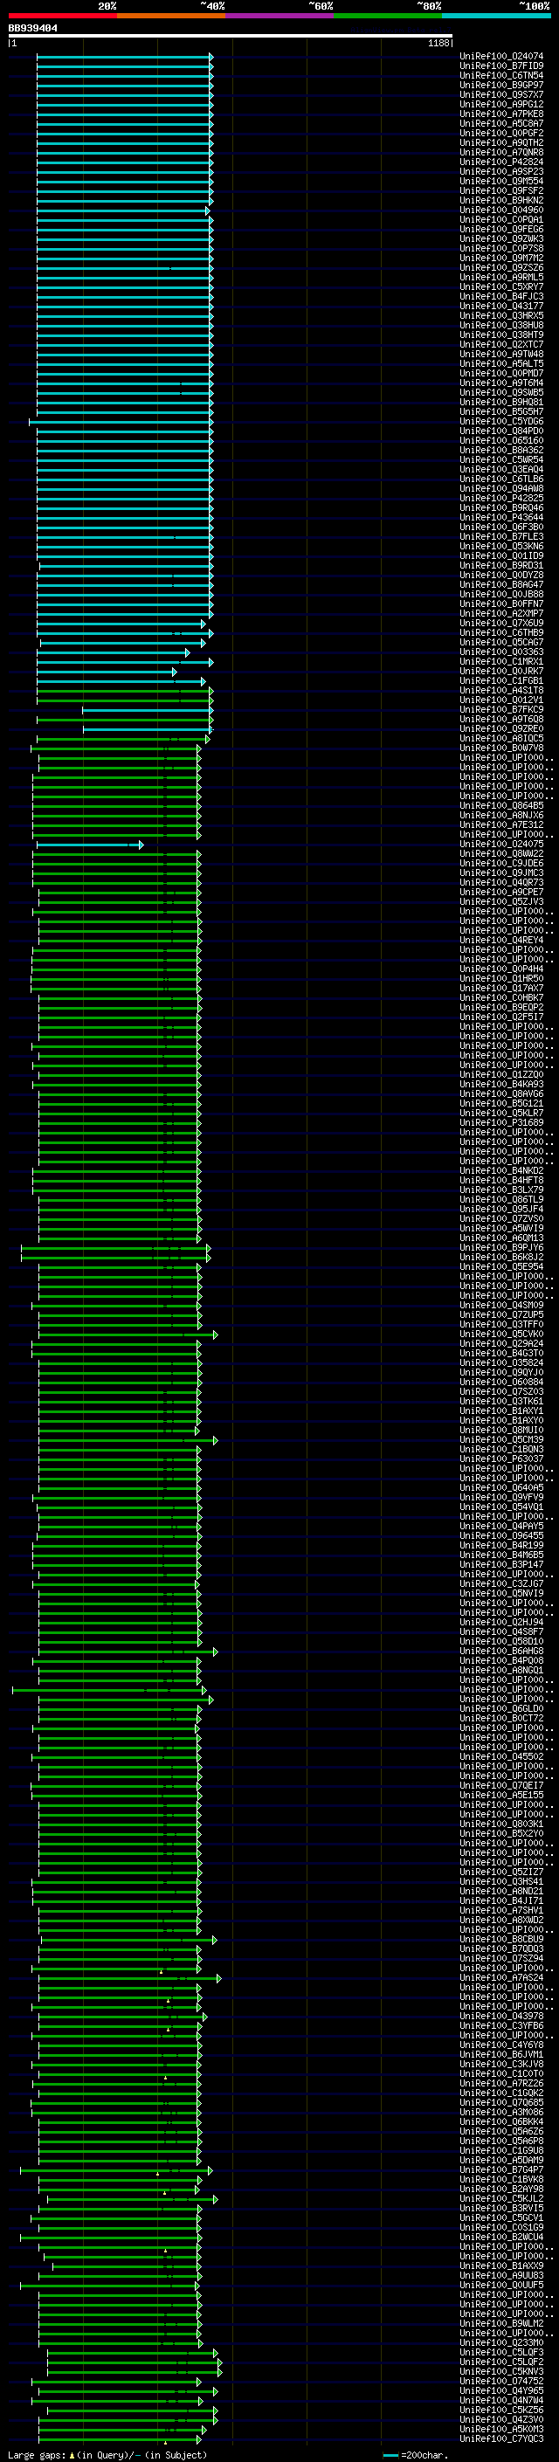This screenshot has width=559, height=2462.
Task: Open hit UniRef100_O24074
Action: pyautogui.click(x=501, y=57)
